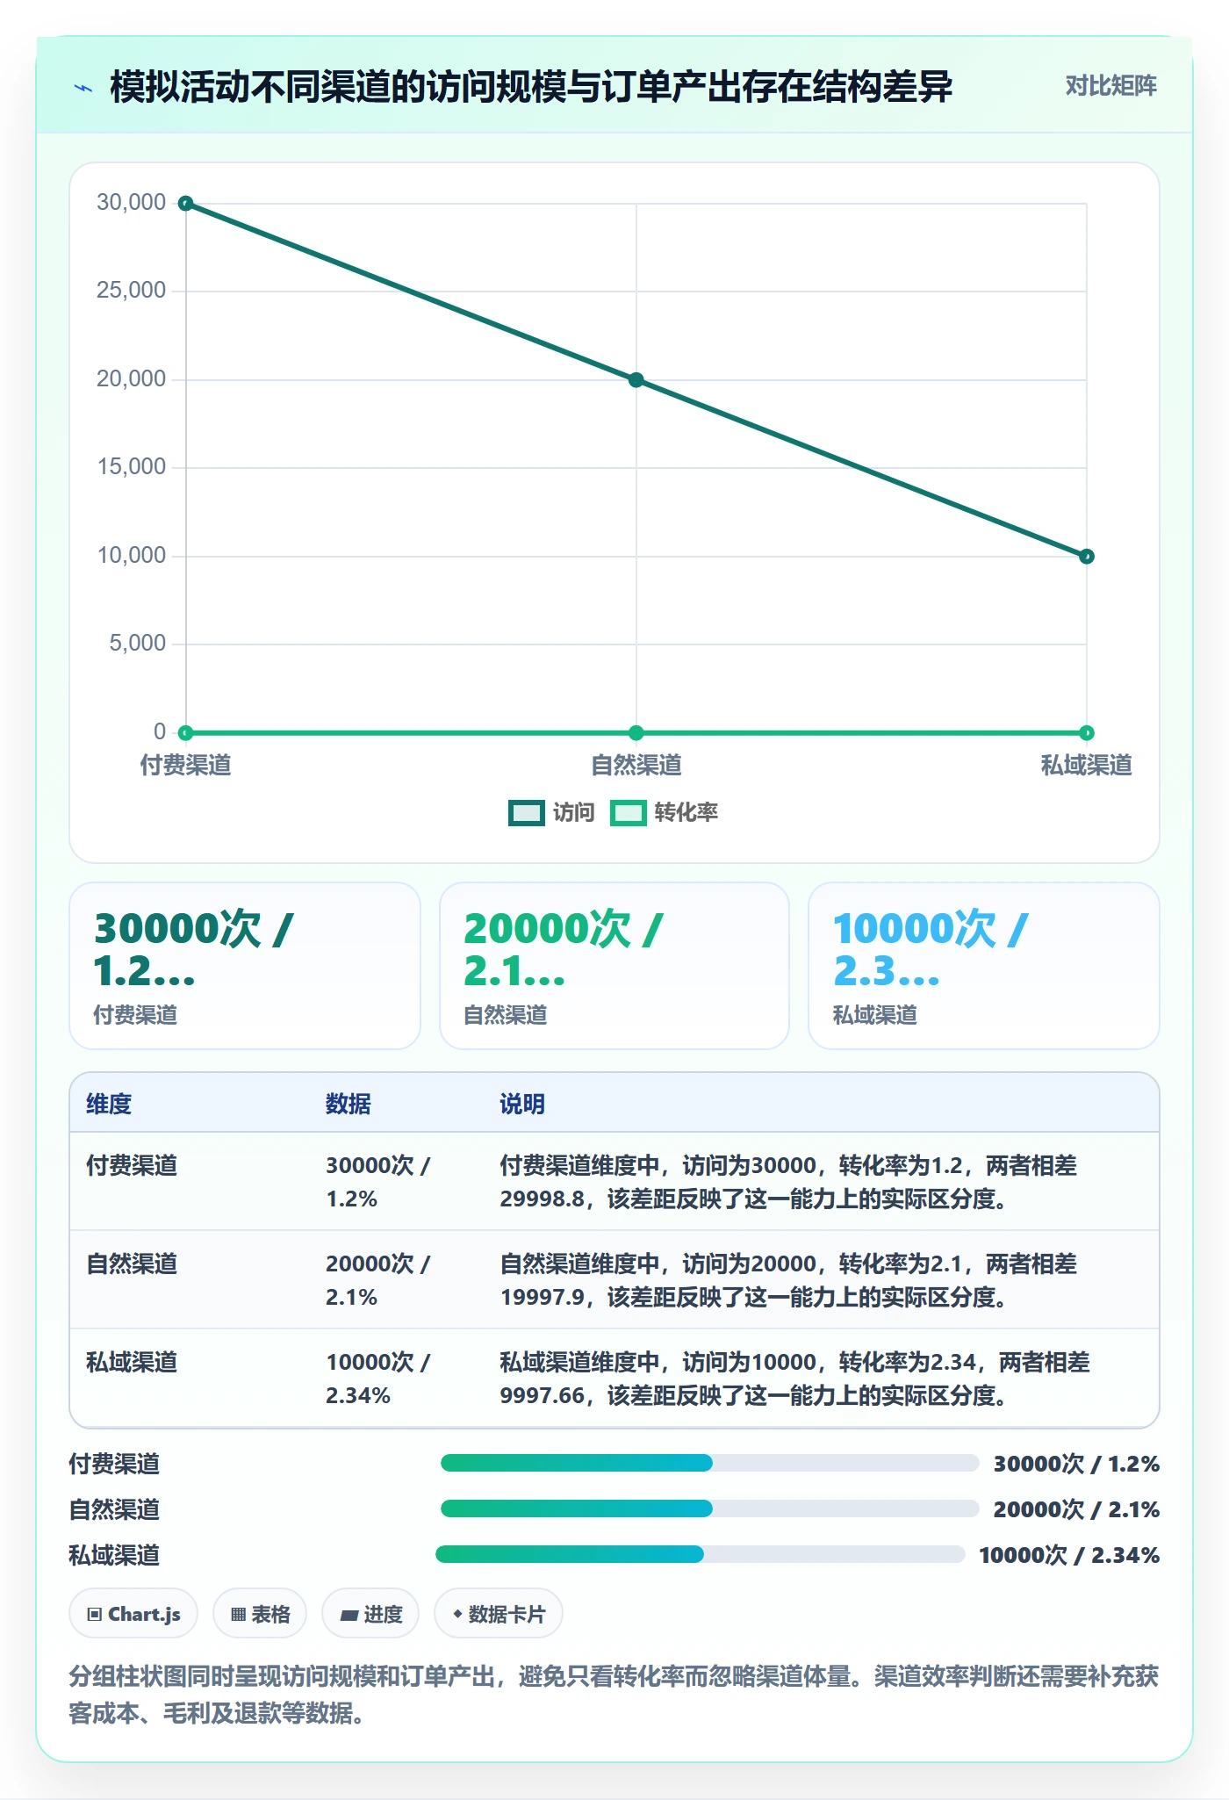The width and height of the screenshot is (1229, 1800).
Task: Click the 转化率 data point at 付费渠道
Action: click(x=186, y=733)
